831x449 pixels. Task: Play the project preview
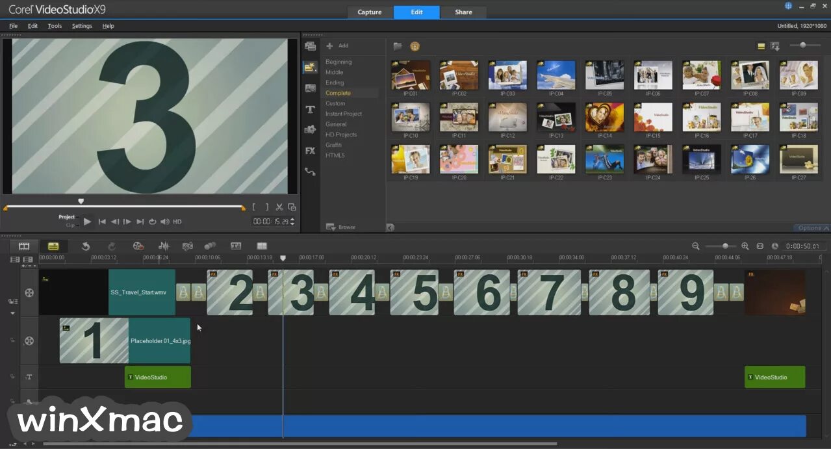click(x=87, y=222)
